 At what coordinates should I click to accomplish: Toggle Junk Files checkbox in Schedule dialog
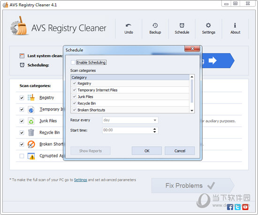(75, 96)
